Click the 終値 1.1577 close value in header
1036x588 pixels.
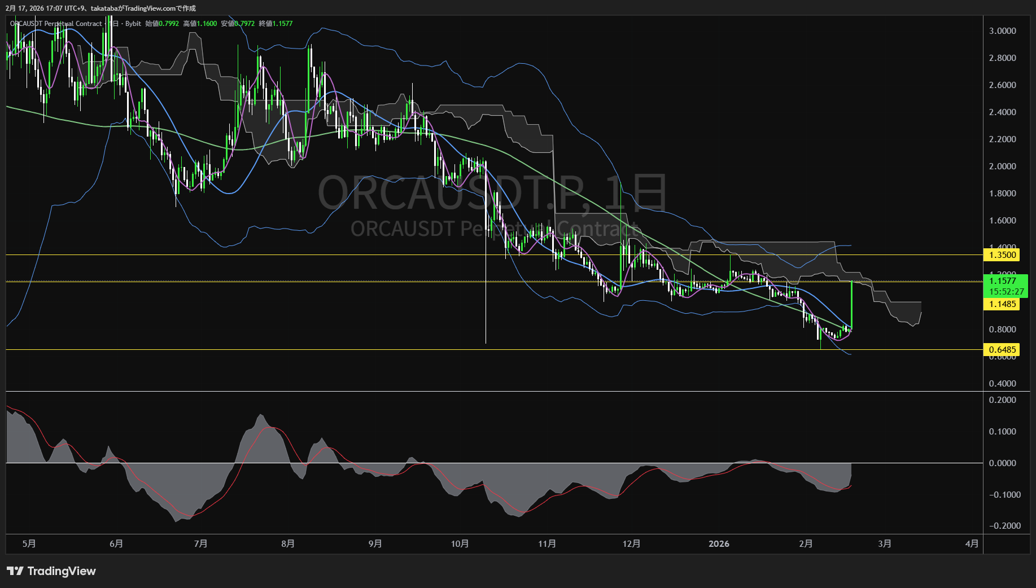[276, 24]
